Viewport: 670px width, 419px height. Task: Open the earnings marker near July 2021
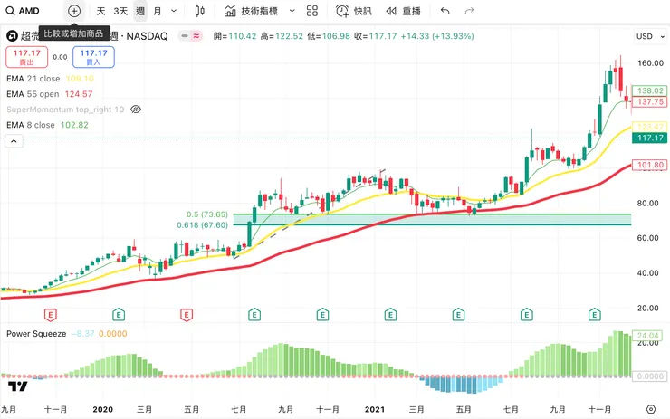coord(526,315)
